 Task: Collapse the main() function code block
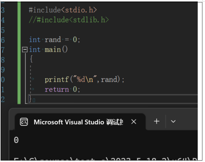pos(25,50)
